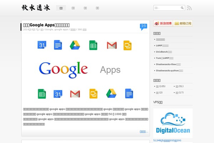Screen dimensions: 214x143
Task: Click the Drive icon in the lower icon row
Action: [111, 93]
